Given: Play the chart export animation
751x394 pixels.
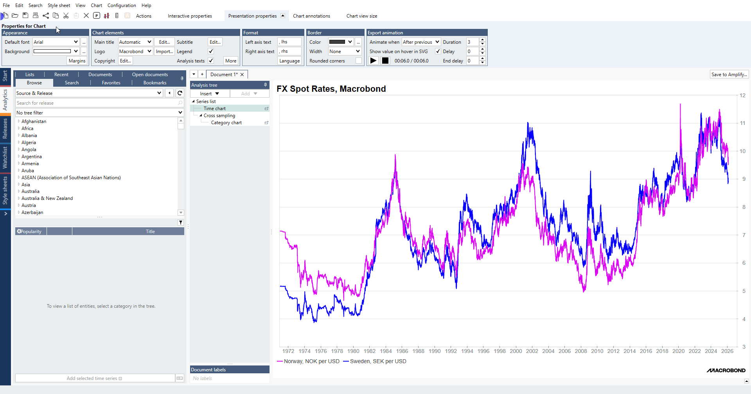Looking at the screenshot, I should point(374,61).
